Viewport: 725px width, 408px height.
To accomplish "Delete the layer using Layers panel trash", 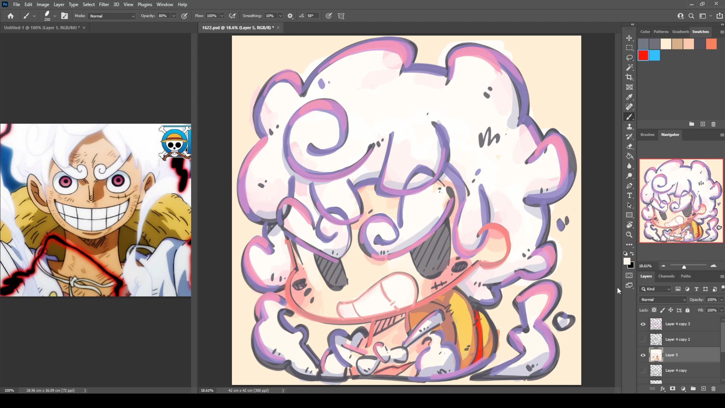I will [x=713, y=389].
